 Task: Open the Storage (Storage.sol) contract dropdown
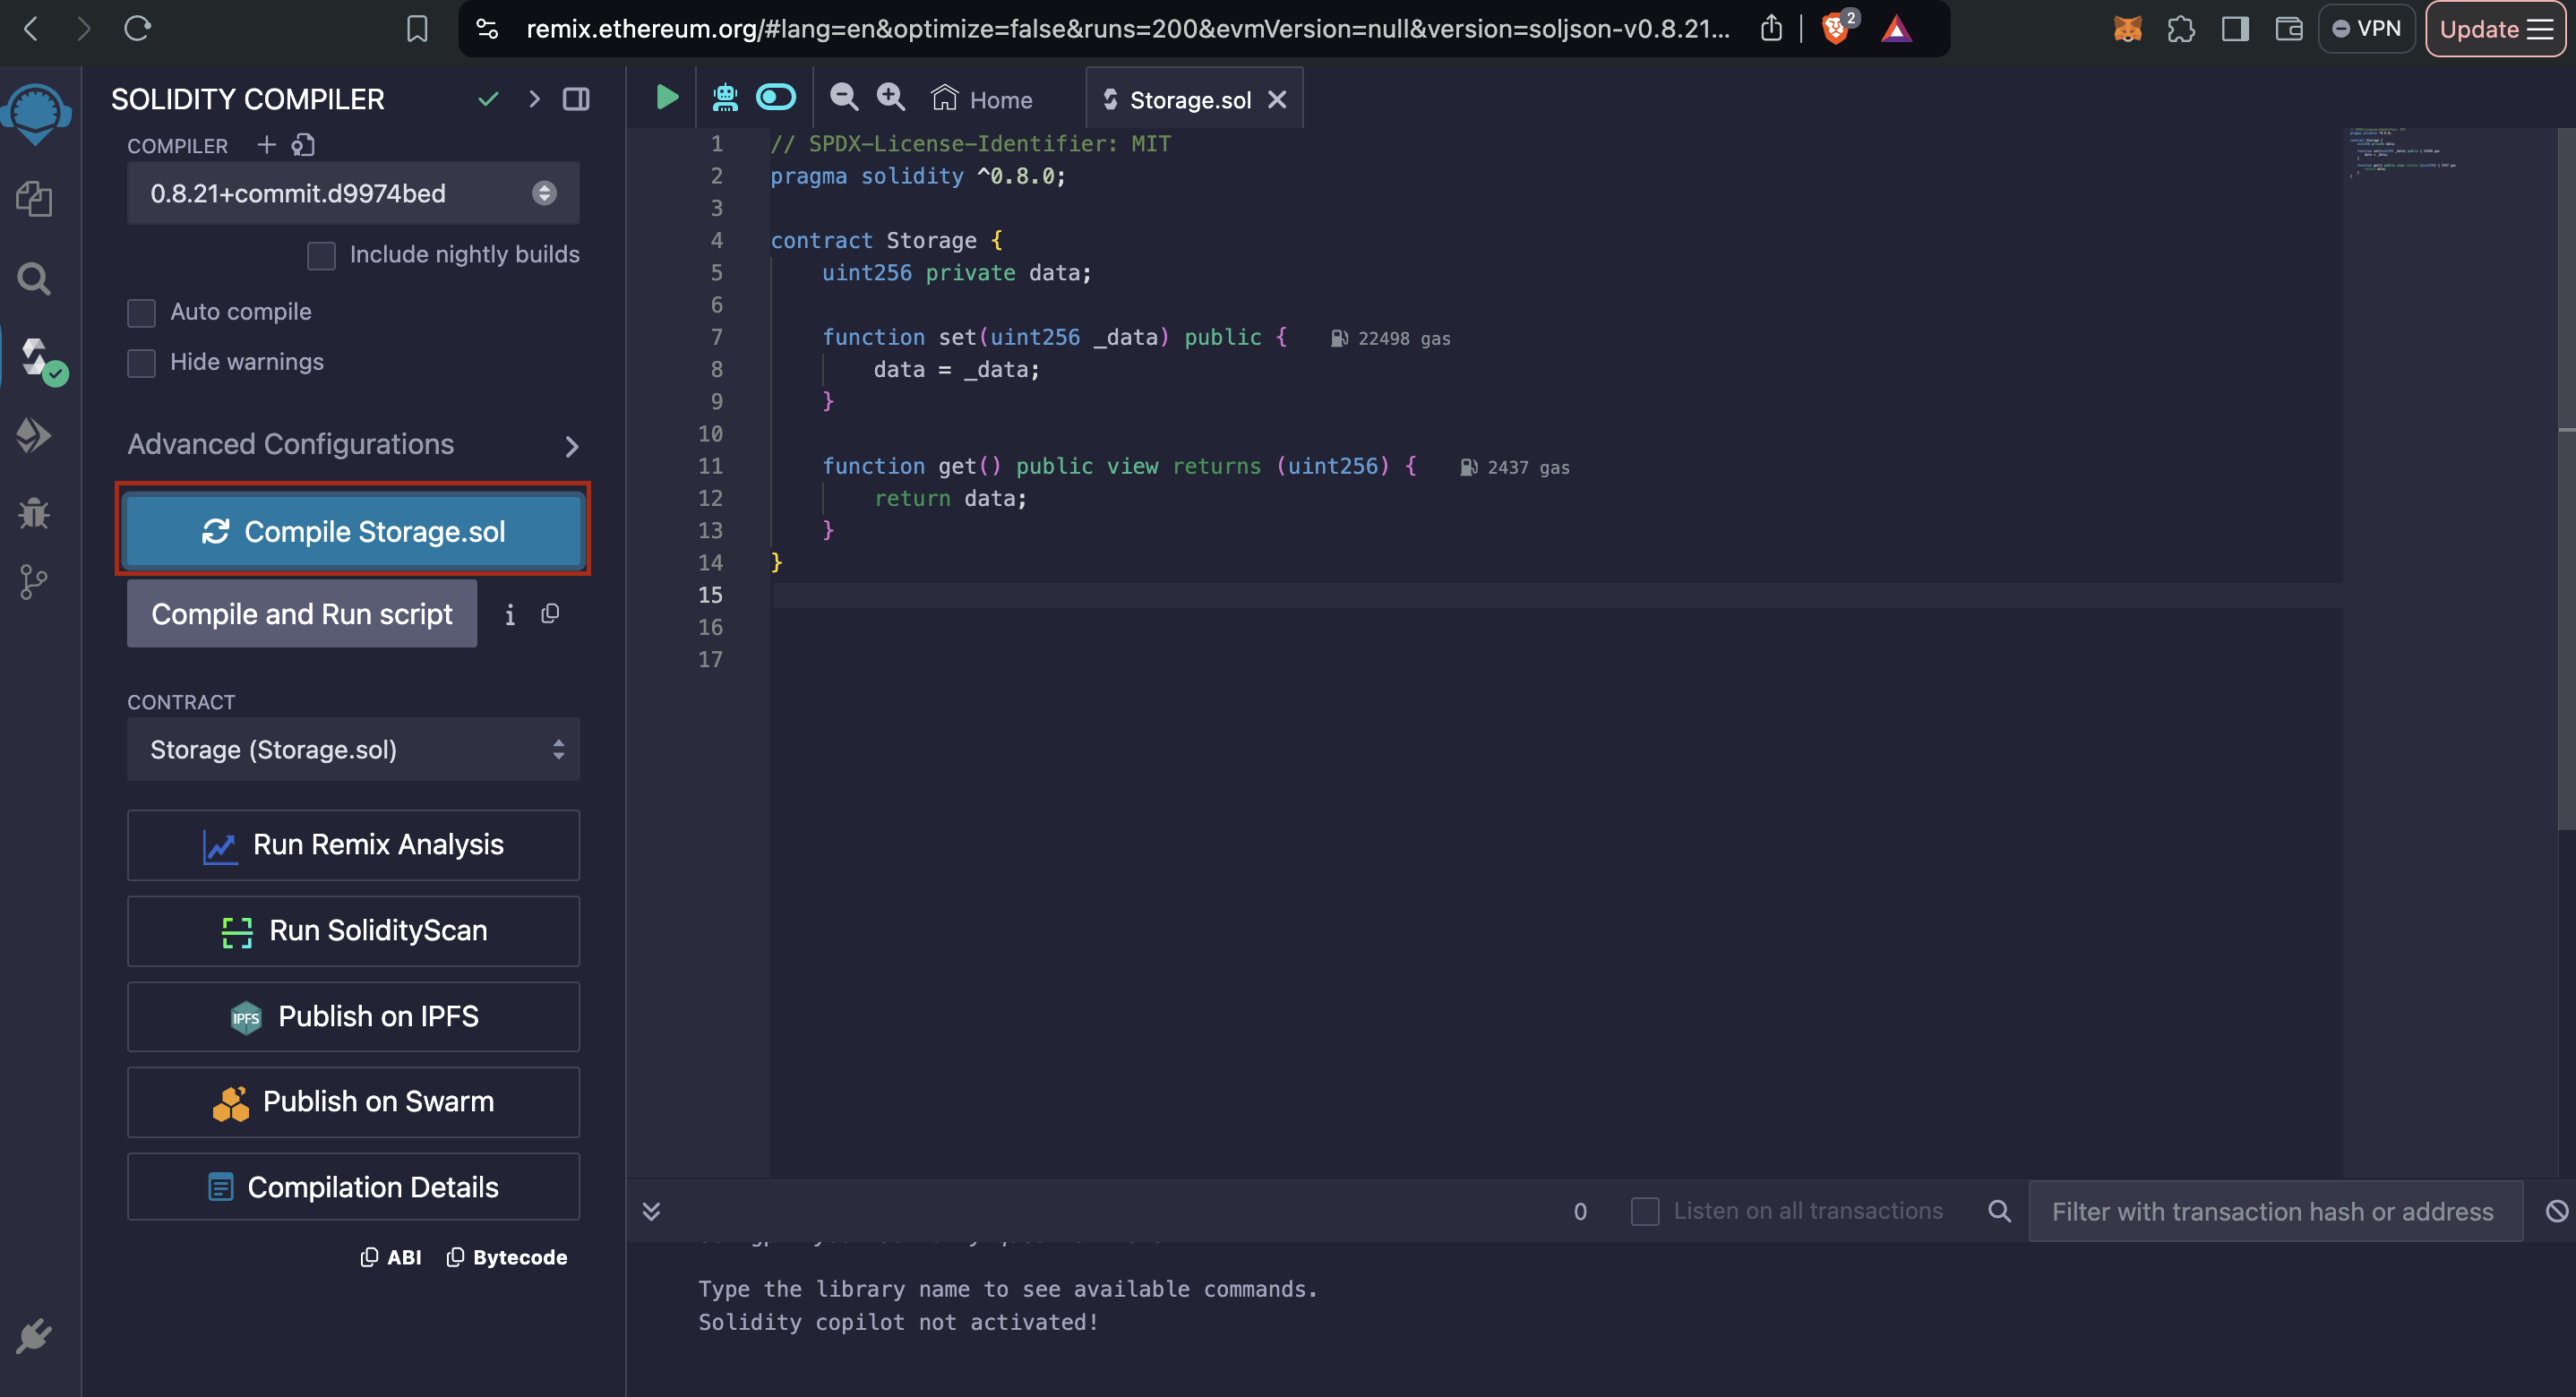point(353,749)
